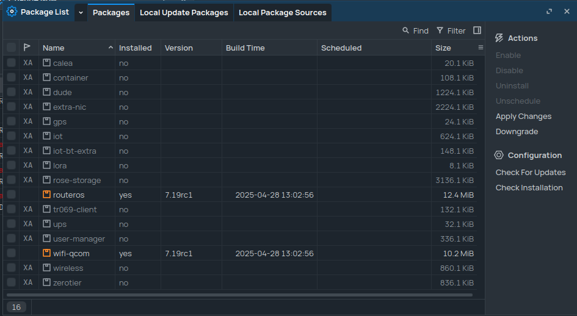Image resolution: width=577 pixels, height=316 pixels.
Task: Toggle the side panel layout icon
Action: tap(477, 31)
